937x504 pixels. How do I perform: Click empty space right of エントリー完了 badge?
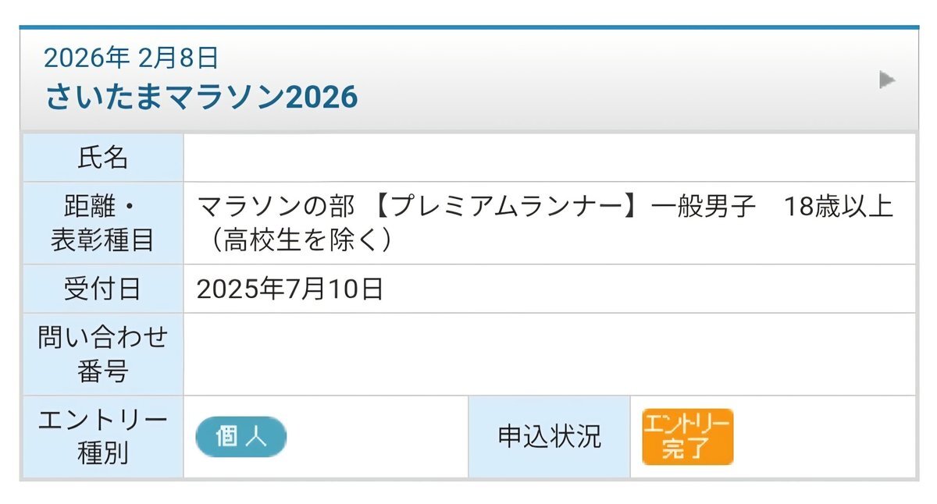(825, 437)
